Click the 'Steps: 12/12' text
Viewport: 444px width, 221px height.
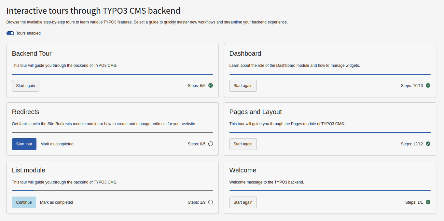tap(412, 144)
